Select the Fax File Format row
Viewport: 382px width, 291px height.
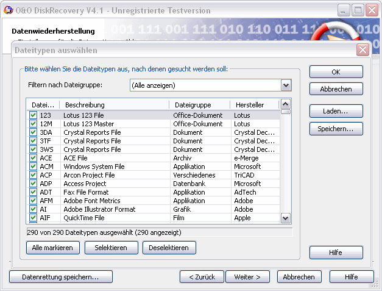(86, 192)
